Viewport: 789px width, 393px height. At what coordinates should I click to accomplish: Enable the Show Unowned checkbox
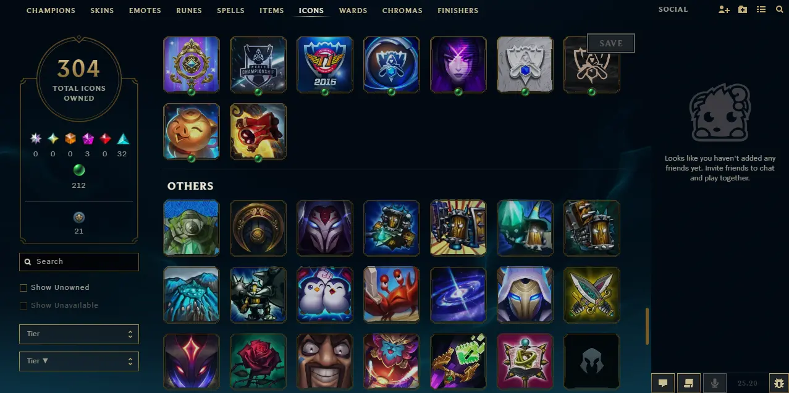point(23,288)
